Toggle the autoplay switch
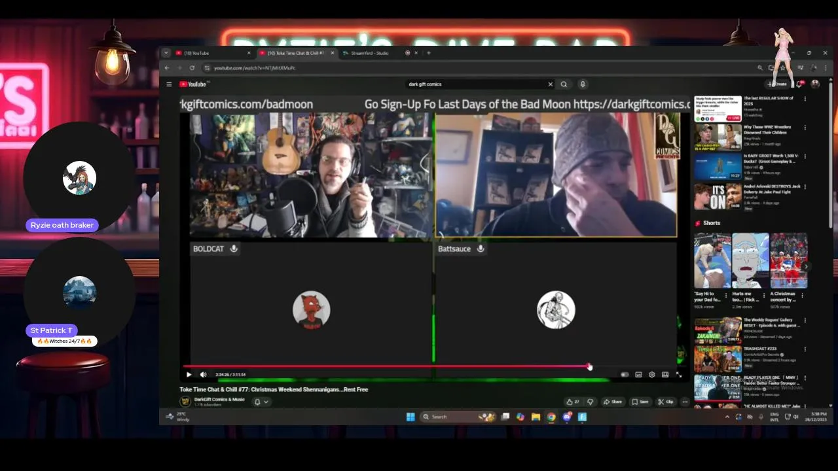Image resolution: width=838 pixels, height=471 pixels. click(625, 375)
